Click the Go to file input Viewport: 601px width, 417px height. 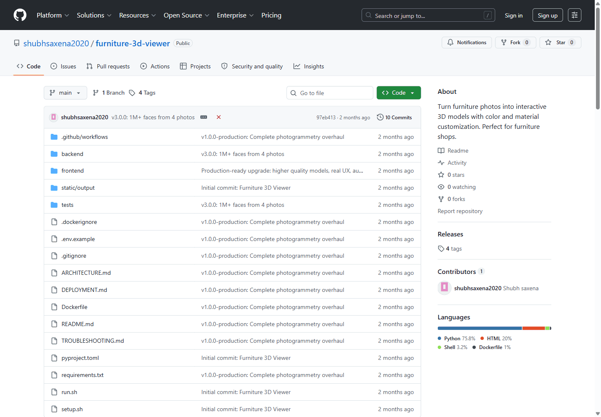tap(330, 93)
